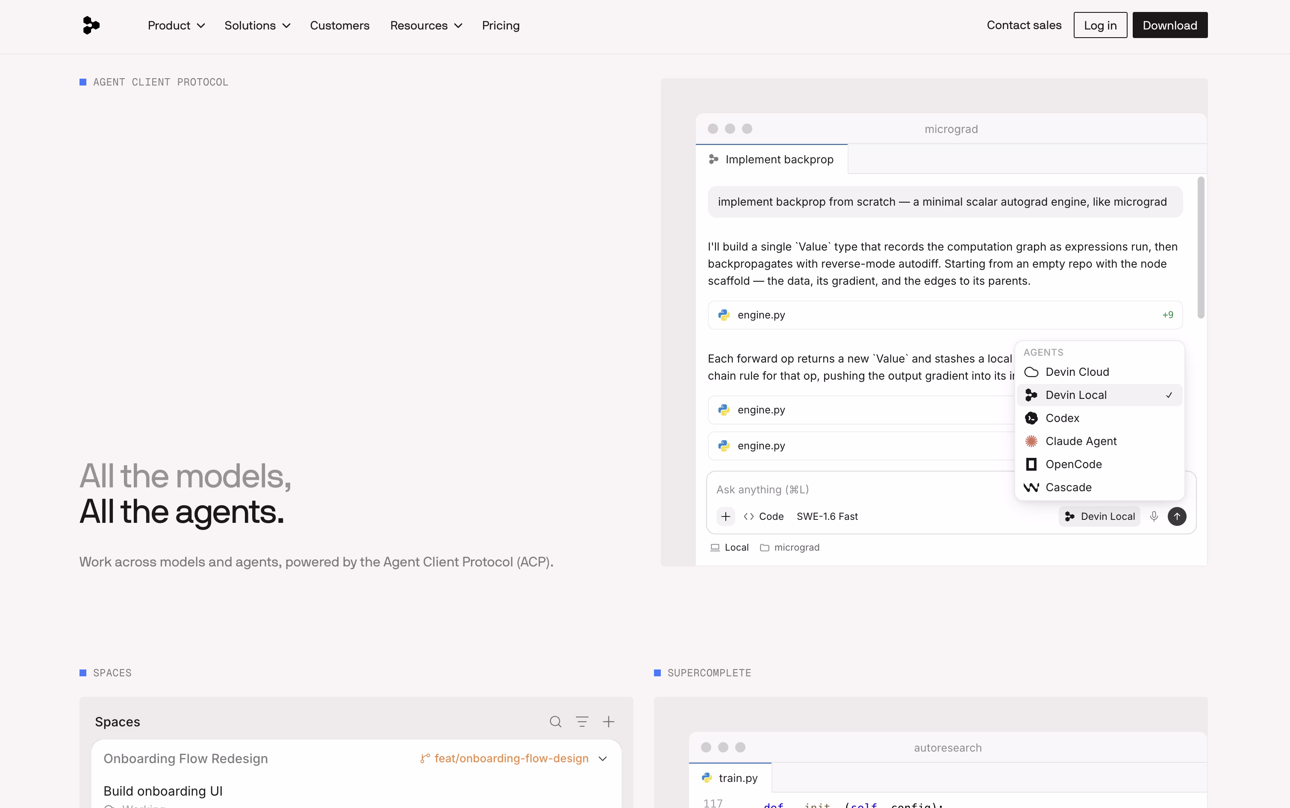This screenshot has height=808, width=1290.
Task: Click the plus attach button in chat box
Action: pyautogui.click(x=725, y=516)
